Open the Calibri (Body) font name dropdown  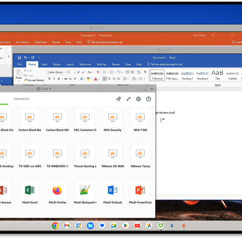pos(65,72)
